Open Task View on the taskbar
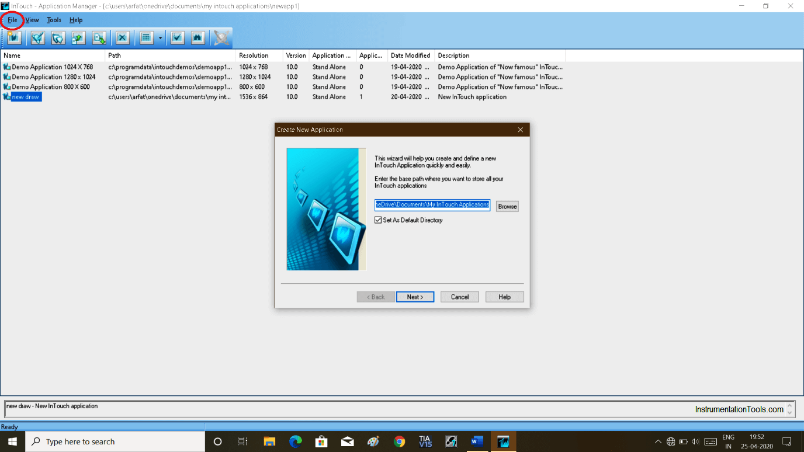The height and width of the screenshot is (452, 804). [243, 441]
